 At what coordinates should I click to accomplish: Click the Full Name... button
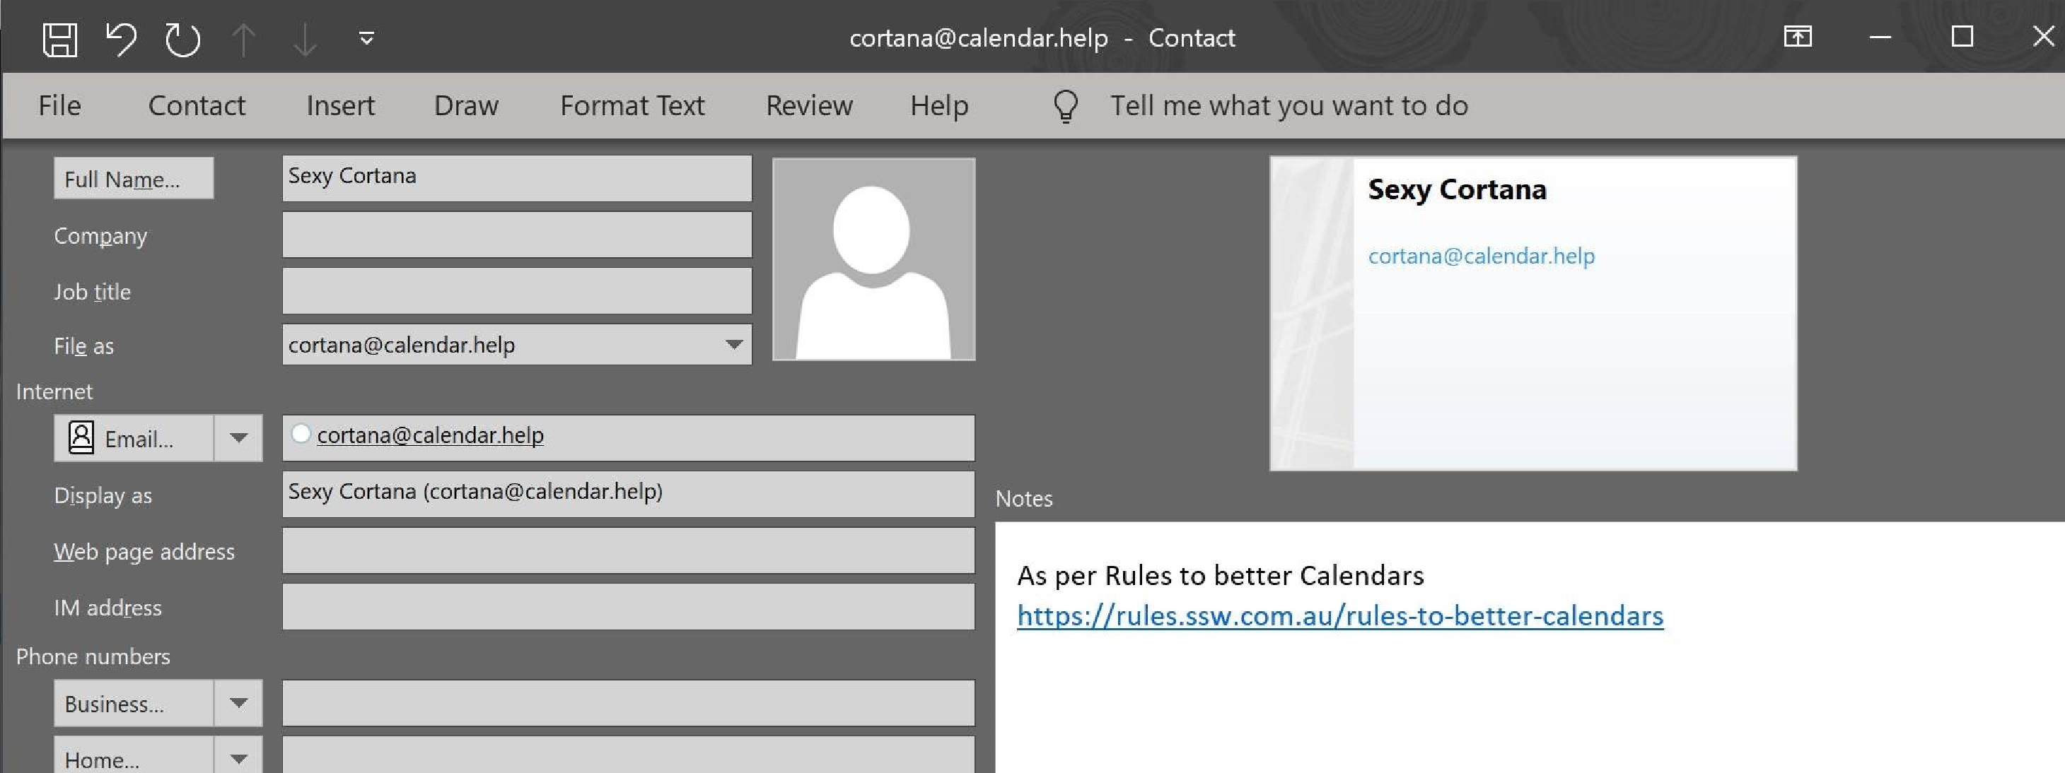[133, 179]
